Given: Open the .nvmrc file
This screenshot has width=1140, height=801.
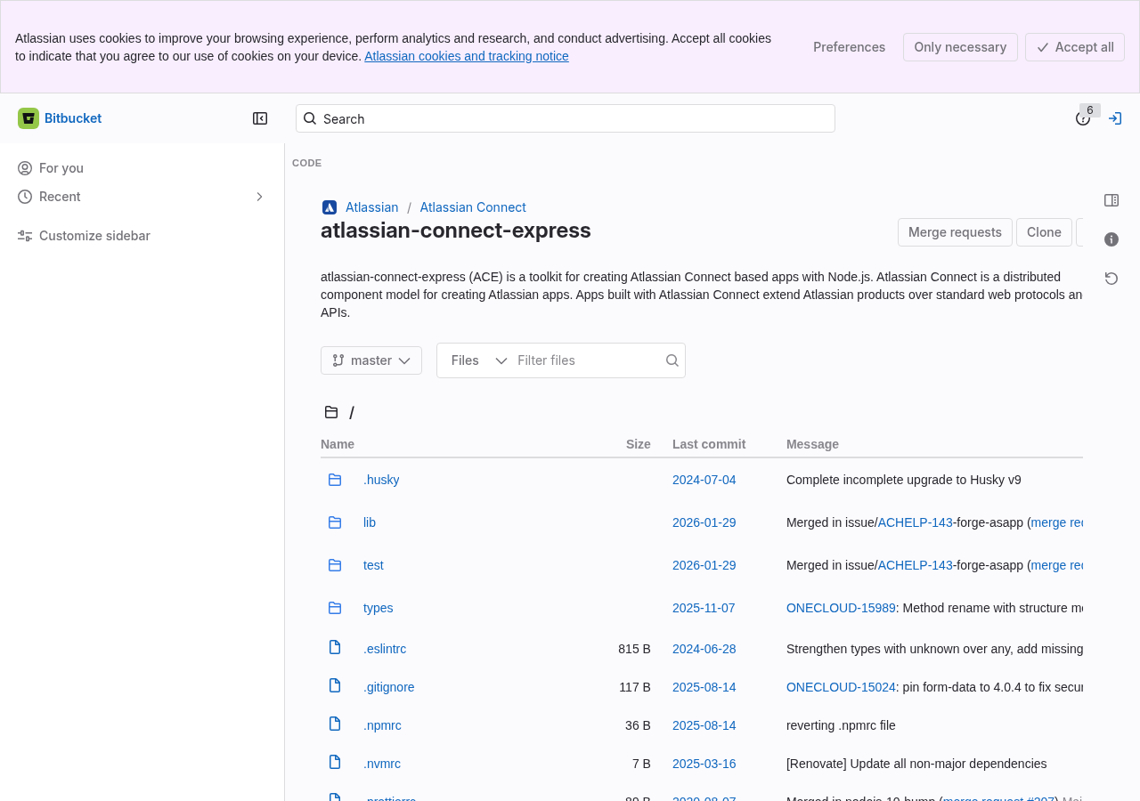Looking at the screenshot, I should [382, 764].
